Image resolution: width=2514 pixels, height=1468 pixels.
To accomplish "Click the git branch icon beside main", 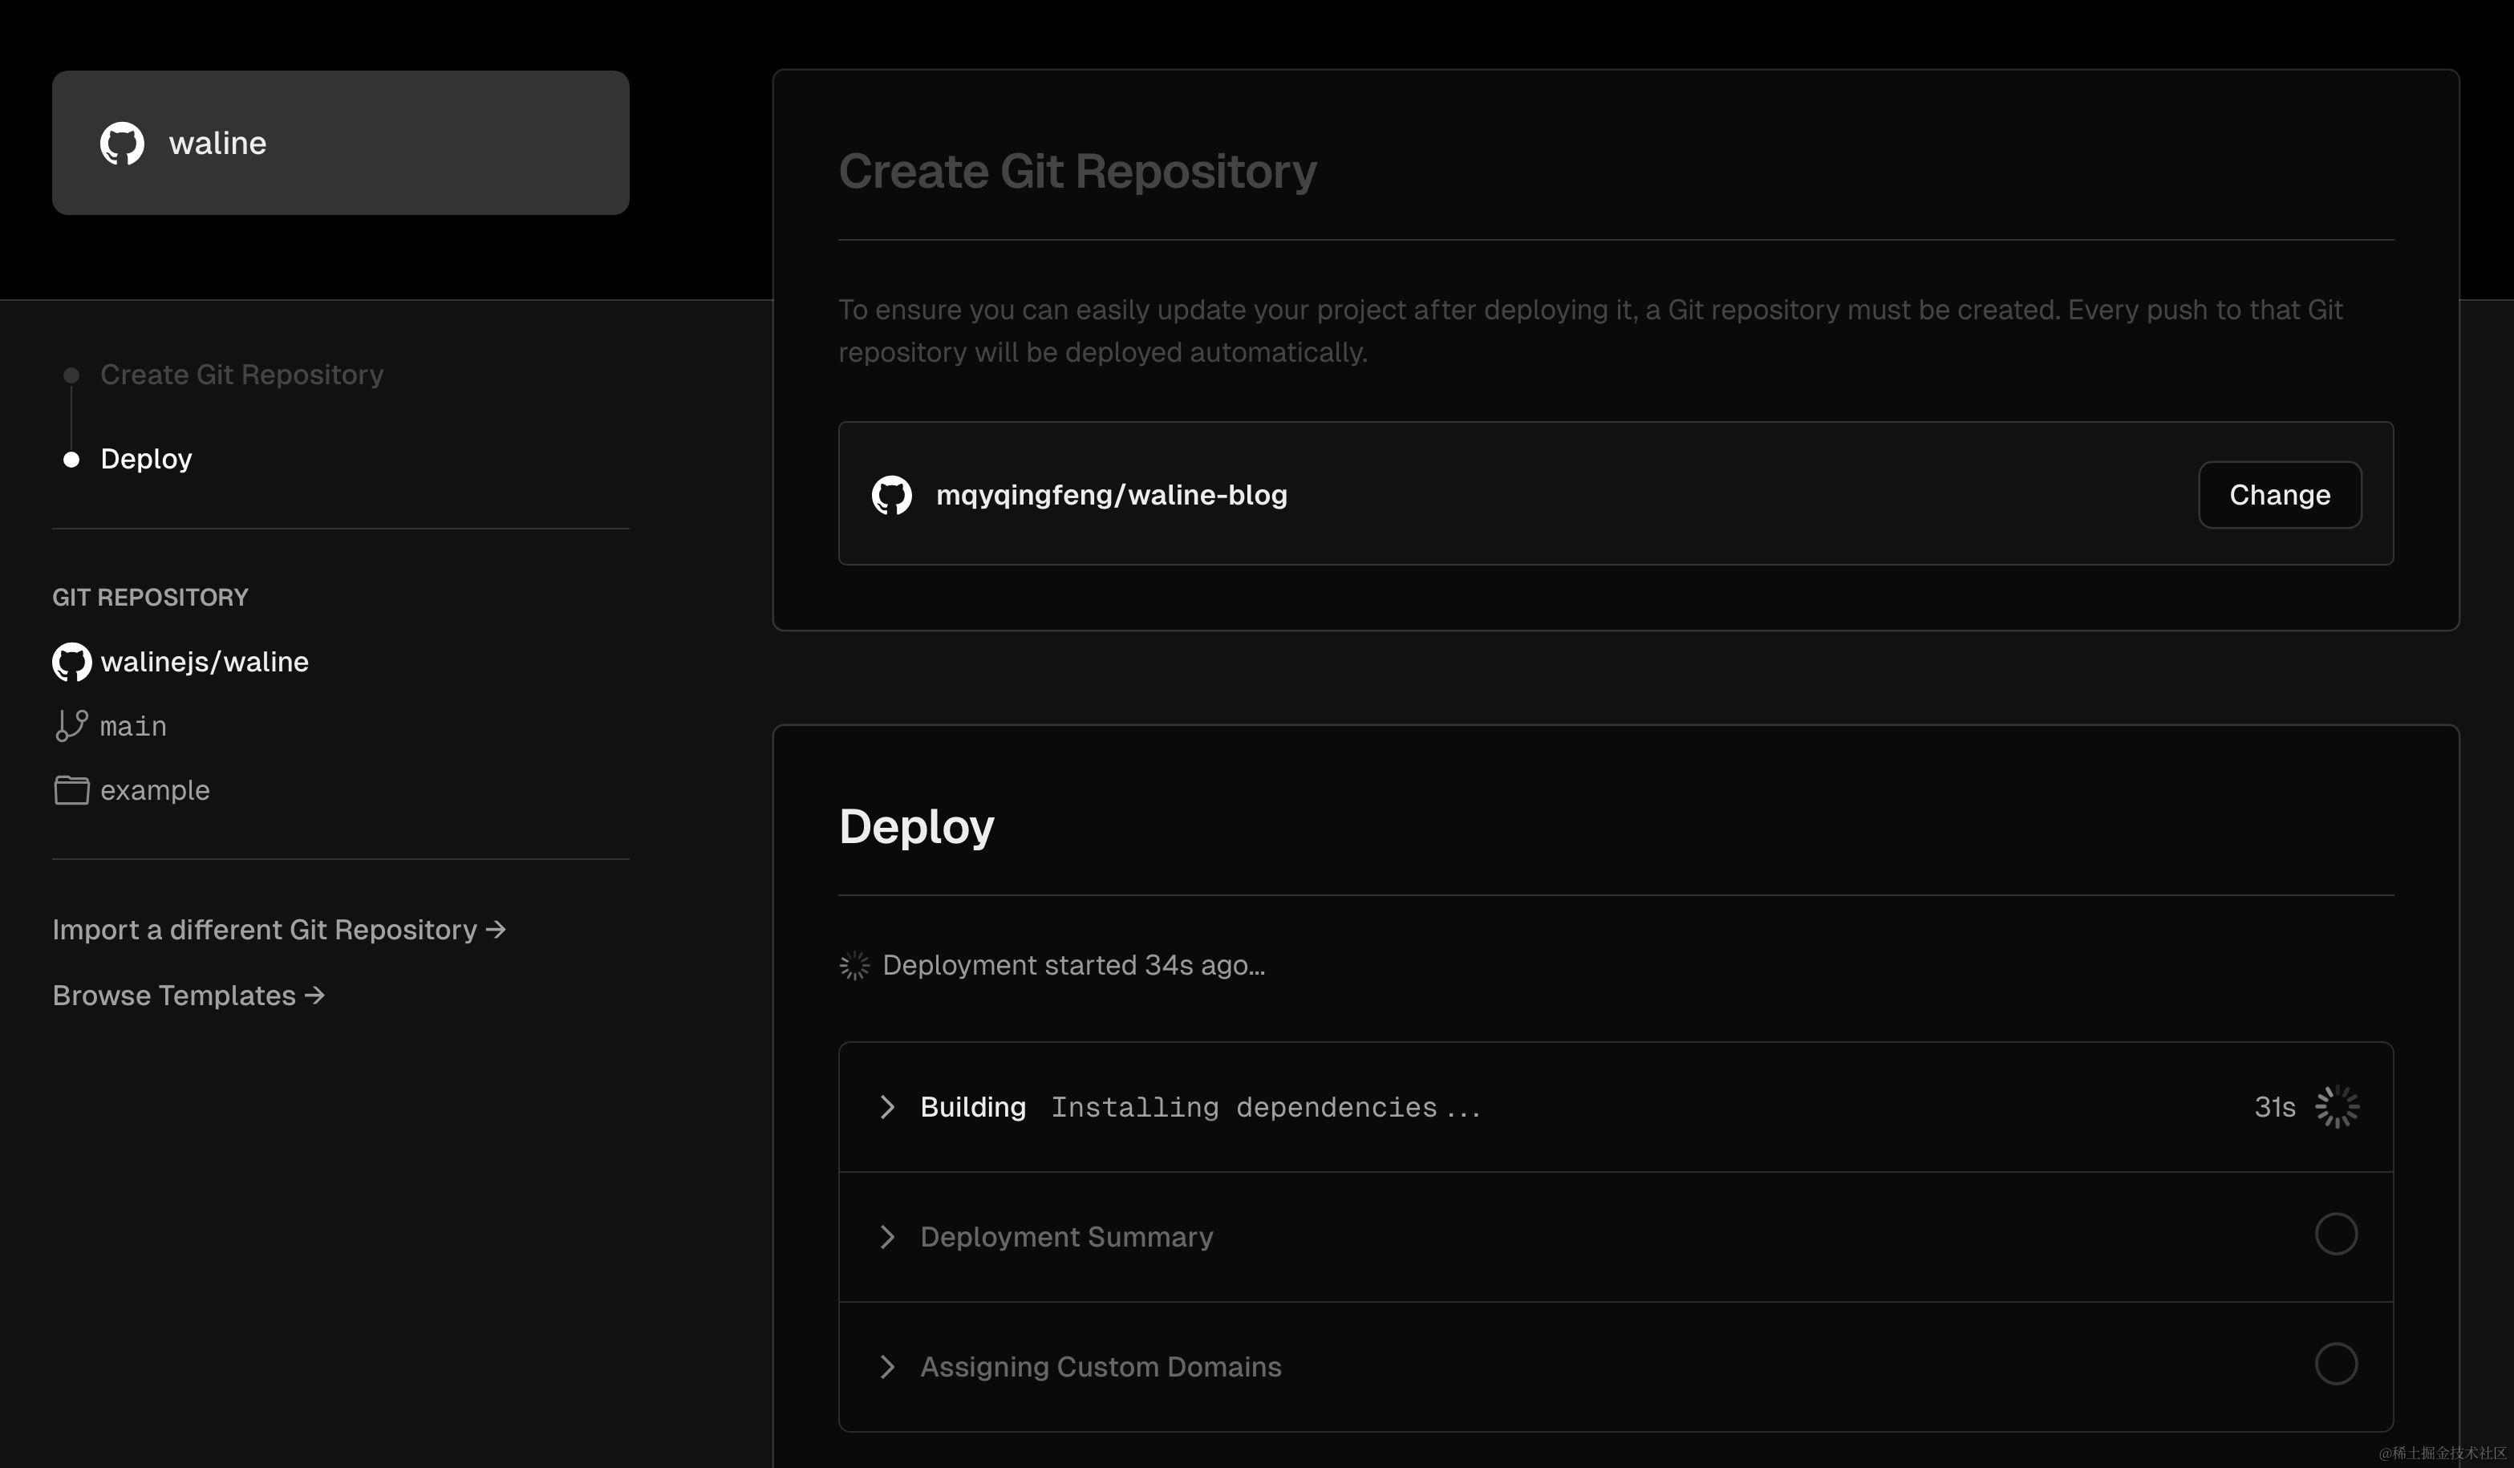I will [x=72, y=725].
